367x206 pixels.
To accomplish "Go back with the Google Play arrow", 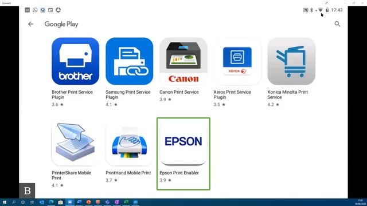I will click(x=30, y=24).
